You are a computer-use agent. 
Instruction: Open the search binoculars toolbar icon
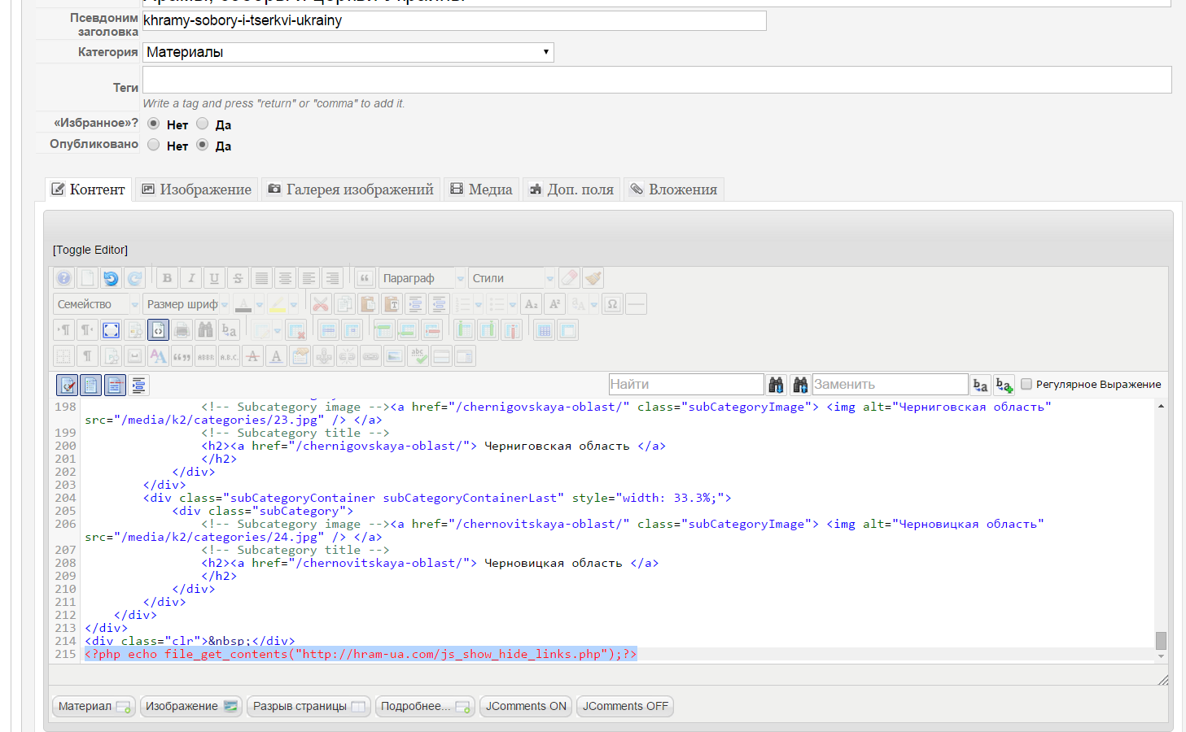pos(205,330)
